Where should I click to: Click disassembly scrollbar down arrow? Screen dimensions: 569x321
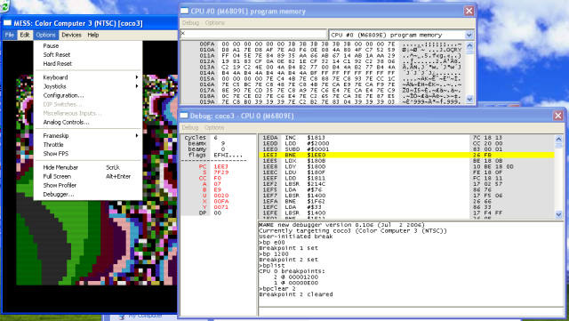558,214
